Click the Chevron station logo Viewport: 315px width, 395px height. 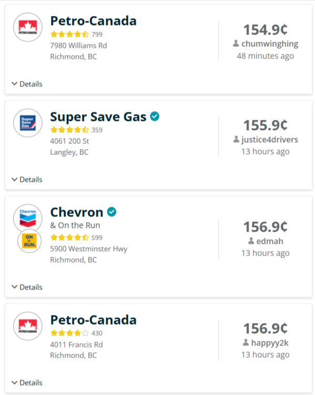click(28, 218)
